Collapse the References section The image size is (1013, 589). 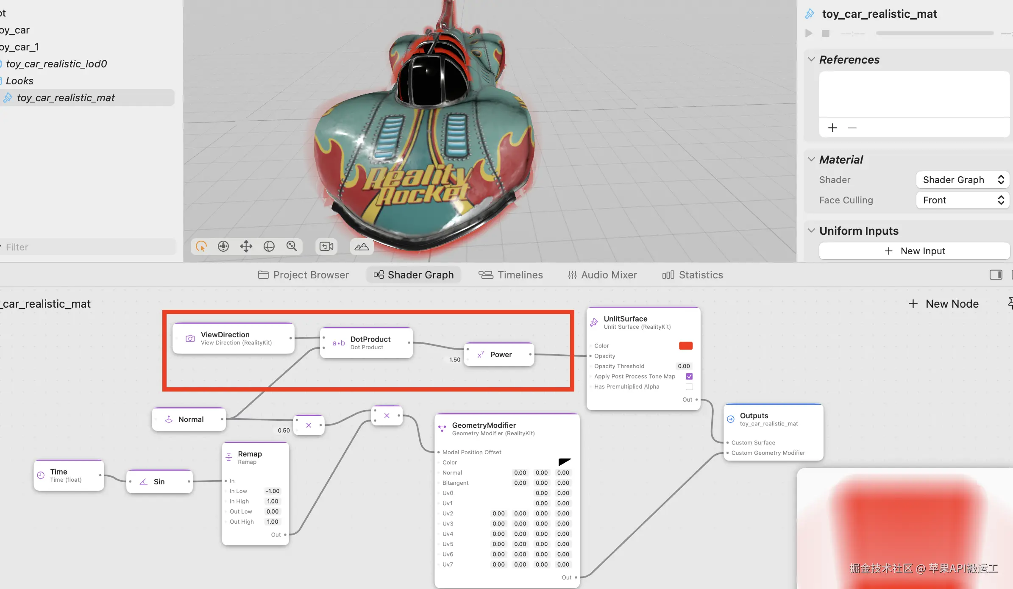point(811,60)
